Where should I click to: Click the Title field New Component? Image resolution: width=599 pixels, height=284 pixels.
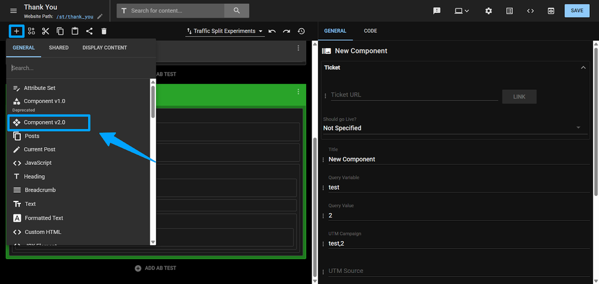click(x=459, y=159)
